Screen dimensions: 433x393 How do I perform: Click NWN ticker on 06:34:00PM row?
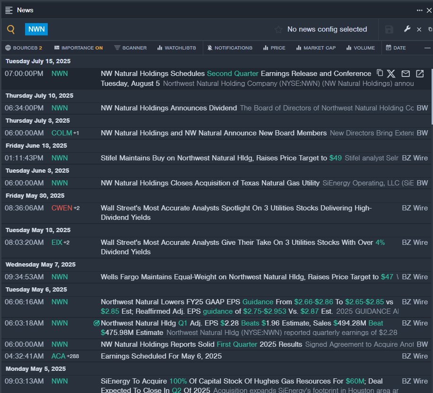click(x=60, y=108)
